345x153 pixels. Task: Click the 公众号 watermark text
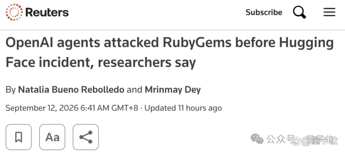click(280, 139)
